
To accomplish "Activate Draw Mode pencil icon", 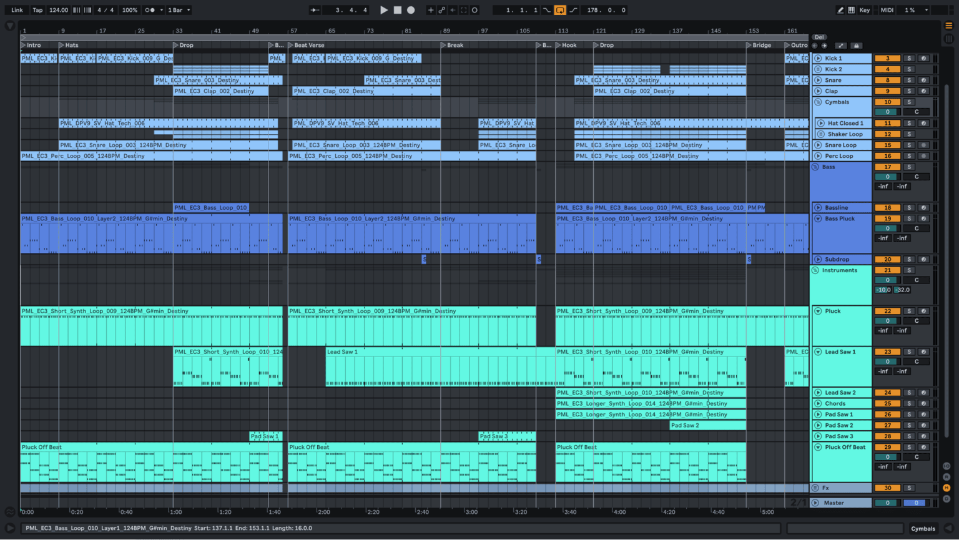I will pyautogui.click(x=840, y=10).
